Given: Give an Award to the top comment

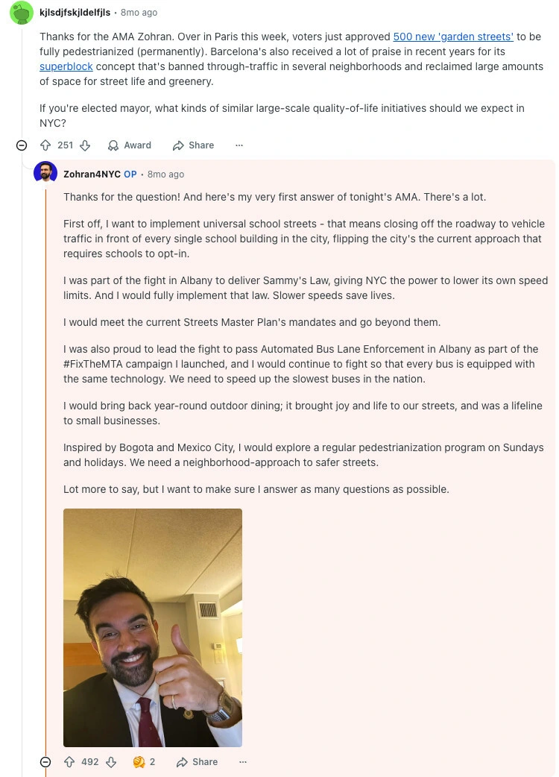Looking at the screenshot, I should click(x=129, y=145).
